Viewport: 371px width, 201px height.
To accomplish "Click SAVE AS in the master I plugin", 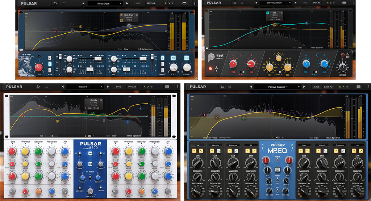I will (132, 87).
